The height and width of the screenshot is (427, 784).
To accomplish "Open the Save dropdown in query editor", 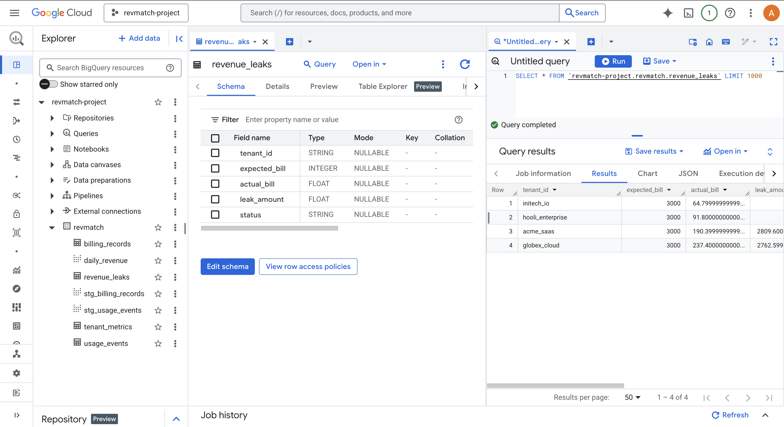I will tap(660, 61).
